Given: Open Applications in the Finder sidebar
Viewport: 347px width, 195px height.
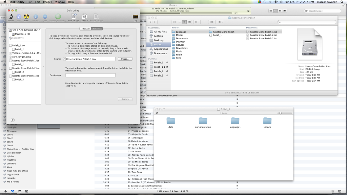Looking at the screenshot, I should (161, 49).
